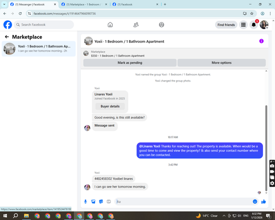Open account profile picture menu
The image size is (275, 220).
tap(264, 25)
